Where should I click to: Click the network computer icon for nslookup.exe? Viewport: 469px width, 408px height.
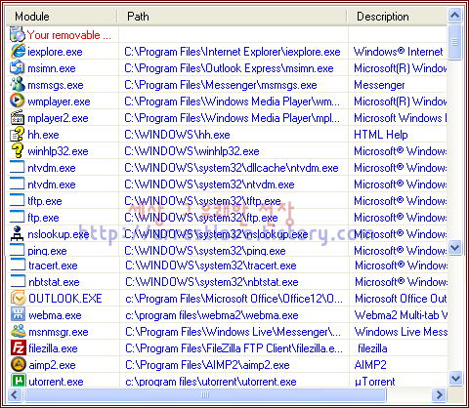click(x=18, y=233)
